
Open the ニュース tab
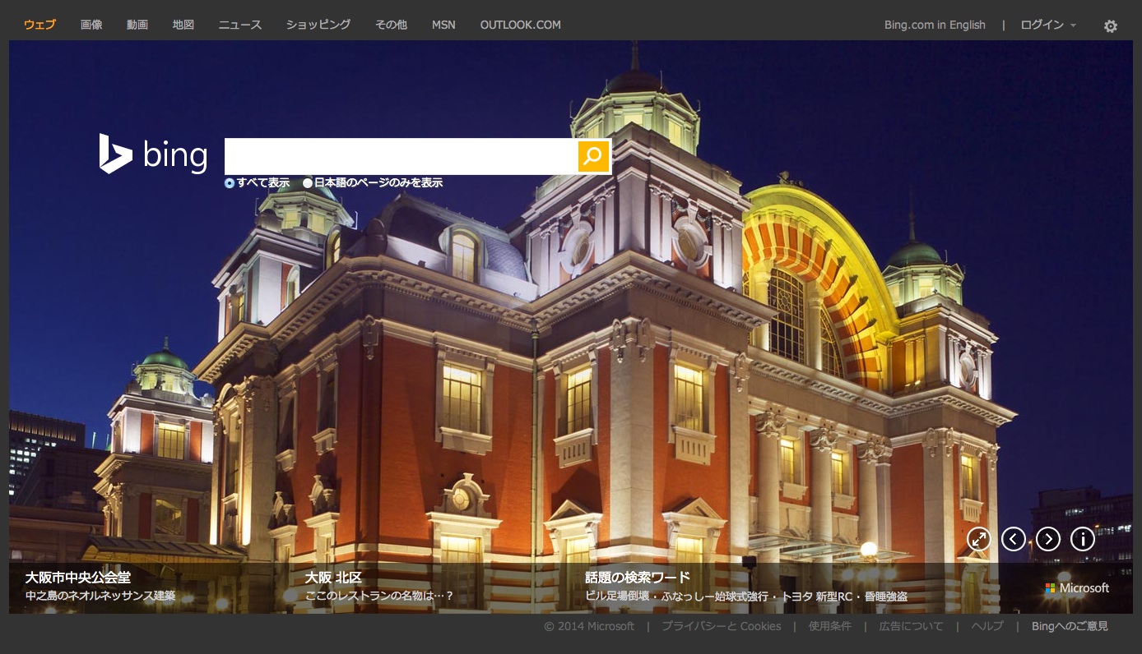tap(239, 25)
